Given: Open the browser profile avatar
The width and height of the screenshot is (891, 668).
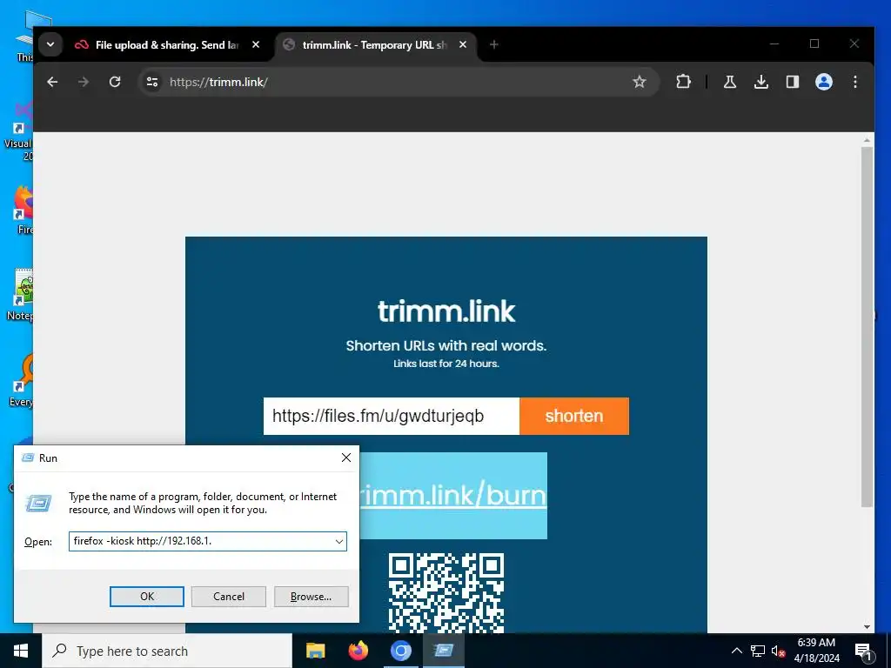Looking at the screenshot, I should [x=823, y=82].
